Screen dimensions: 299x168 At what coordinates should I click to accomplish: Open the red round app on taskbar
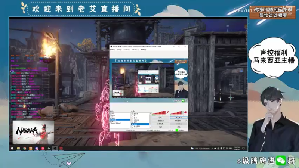click(43, 148)
